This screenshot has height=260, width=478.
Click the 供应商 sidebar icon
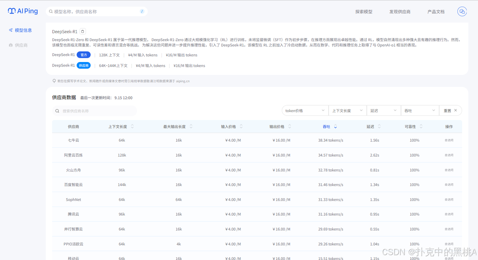point(11,45)
